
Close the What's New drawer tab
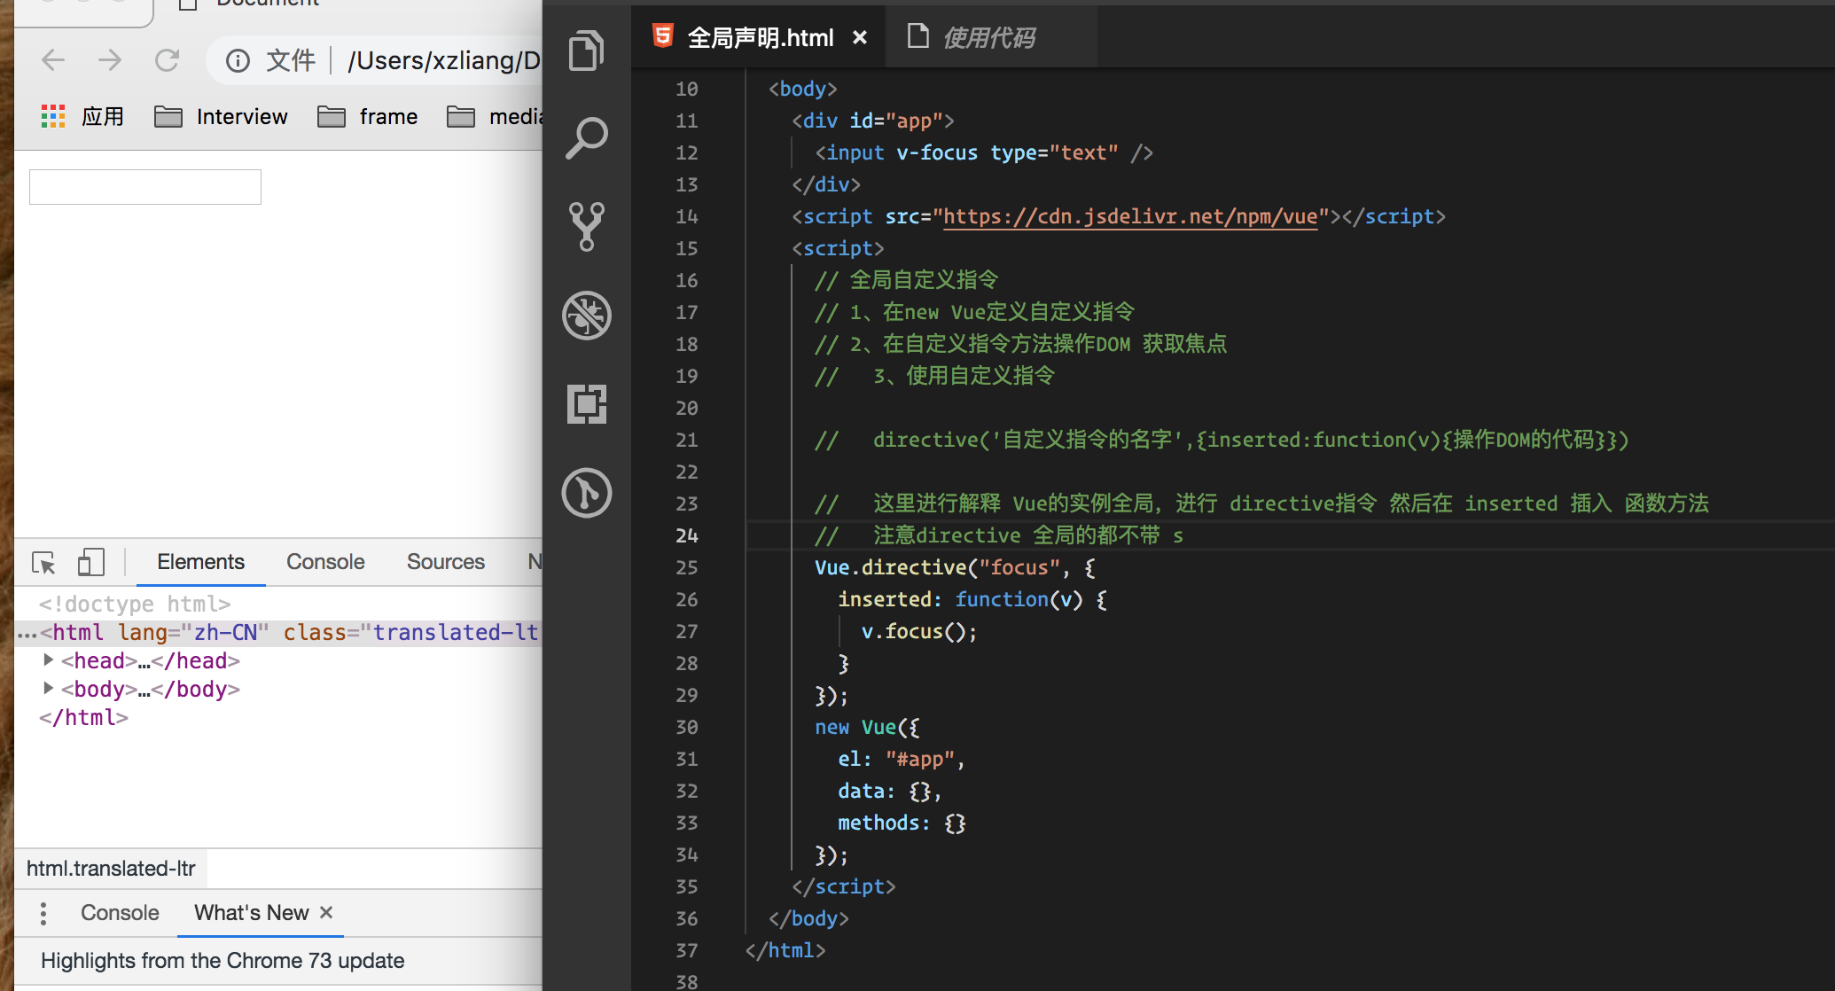(326, 912)
